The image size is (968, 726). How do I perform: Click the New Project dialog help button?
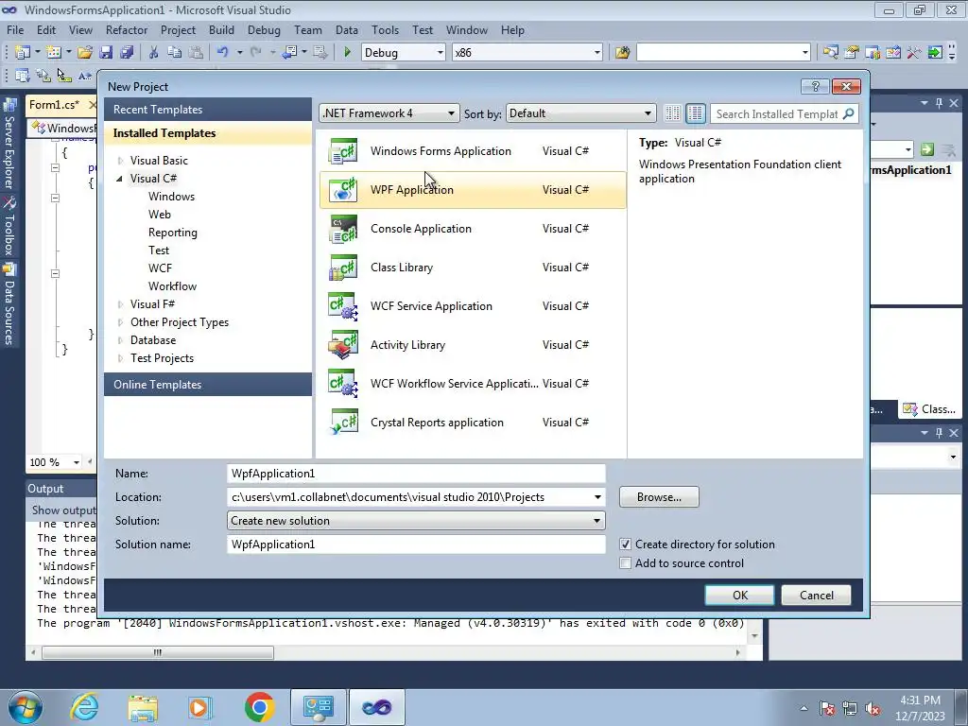pyautogui.click(x=815, y=86)
